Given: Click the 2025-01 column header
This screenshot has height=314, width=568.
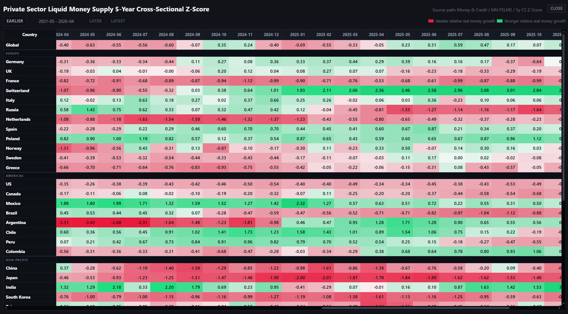Looking at the screenshot, I should pyautogui.click(x=297, y=35).
